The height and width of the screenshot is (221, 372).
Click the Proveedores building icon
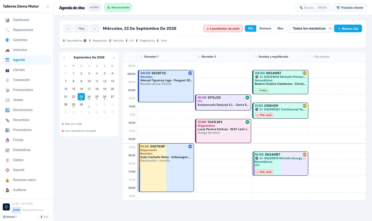pos(7,130)
